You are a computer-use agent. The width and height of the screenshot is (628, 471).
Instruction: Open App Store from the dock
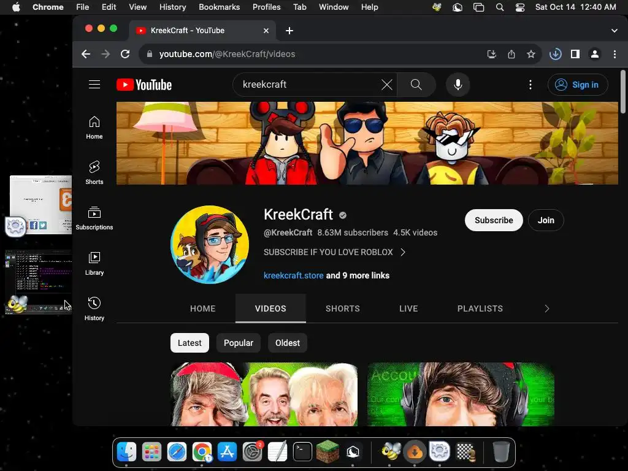(227, 452)
